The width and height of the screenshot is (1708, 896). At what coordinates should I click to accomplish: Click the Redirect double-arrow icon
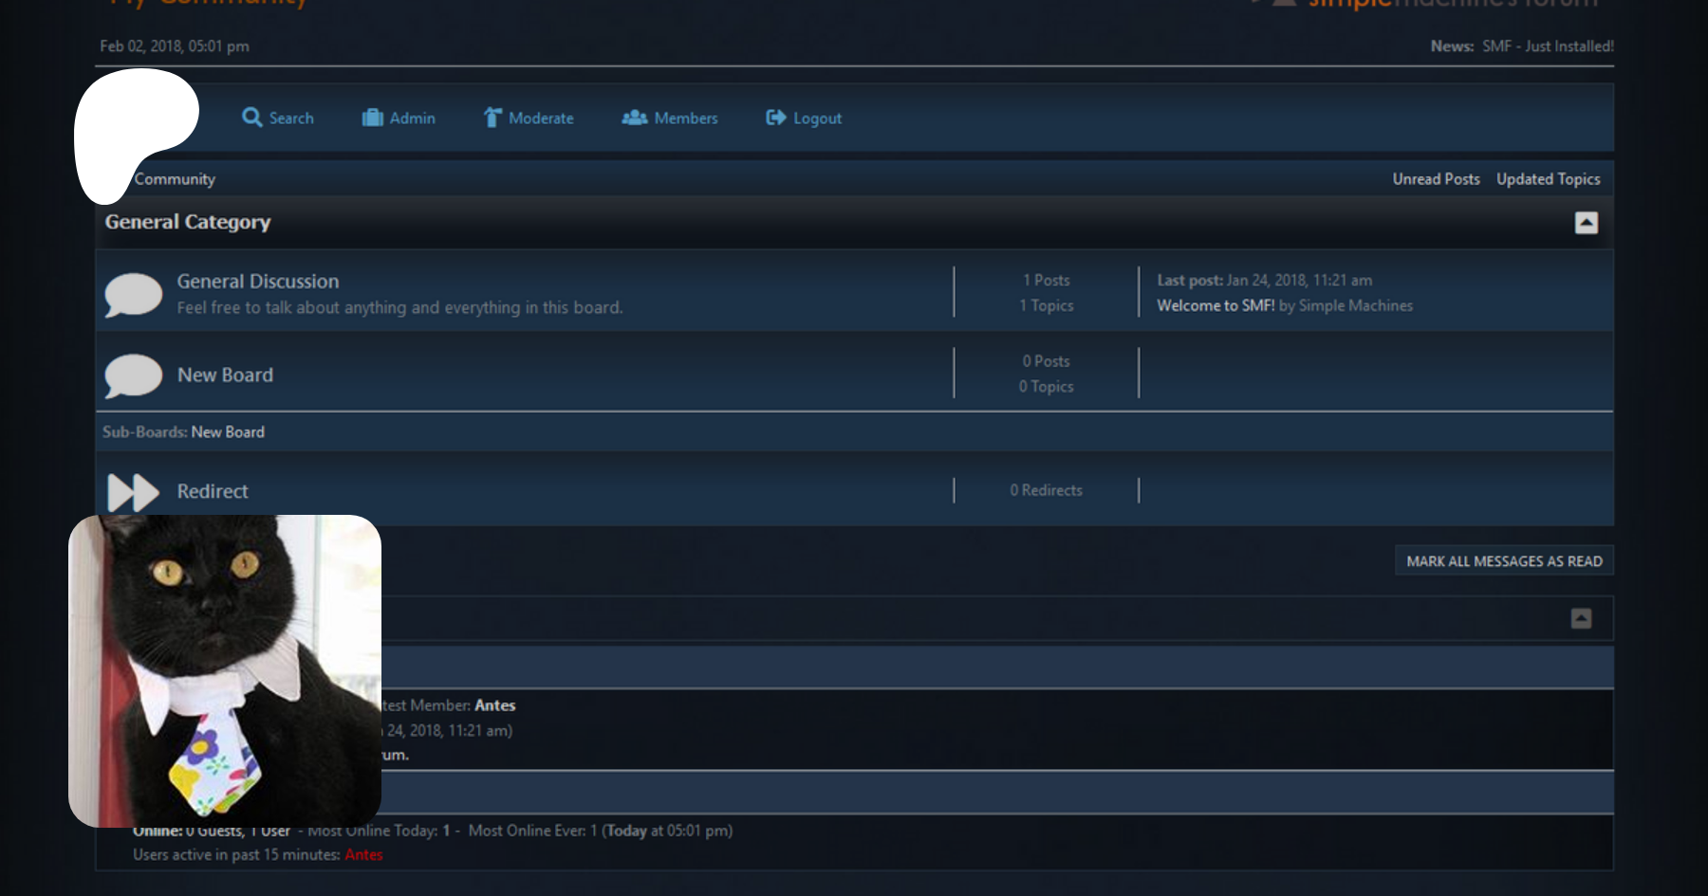[133, 492]
